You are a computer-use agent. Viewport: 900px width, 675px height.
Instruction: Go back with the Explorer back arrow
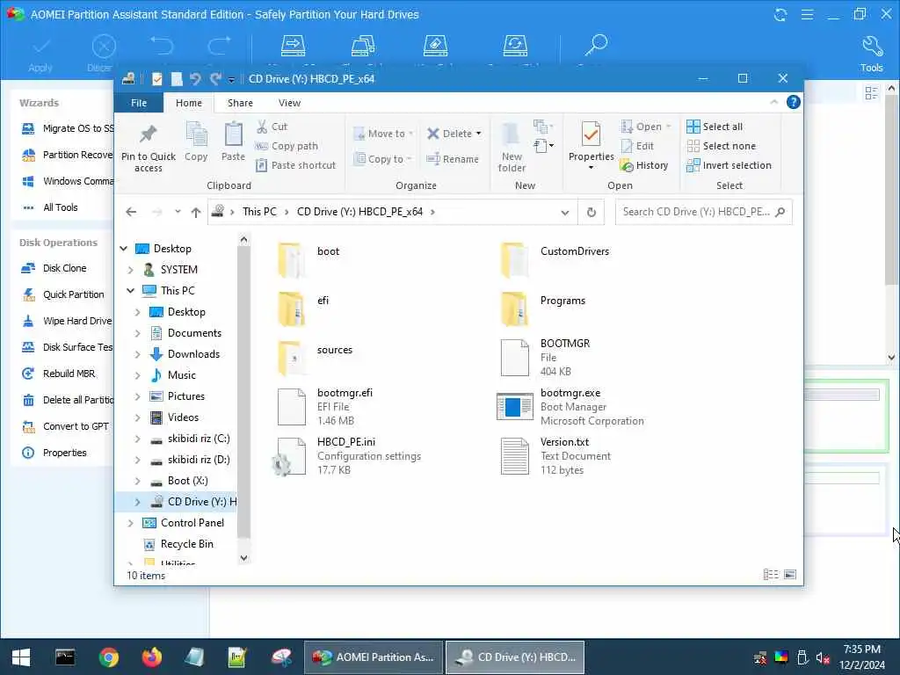coord(131,212)
